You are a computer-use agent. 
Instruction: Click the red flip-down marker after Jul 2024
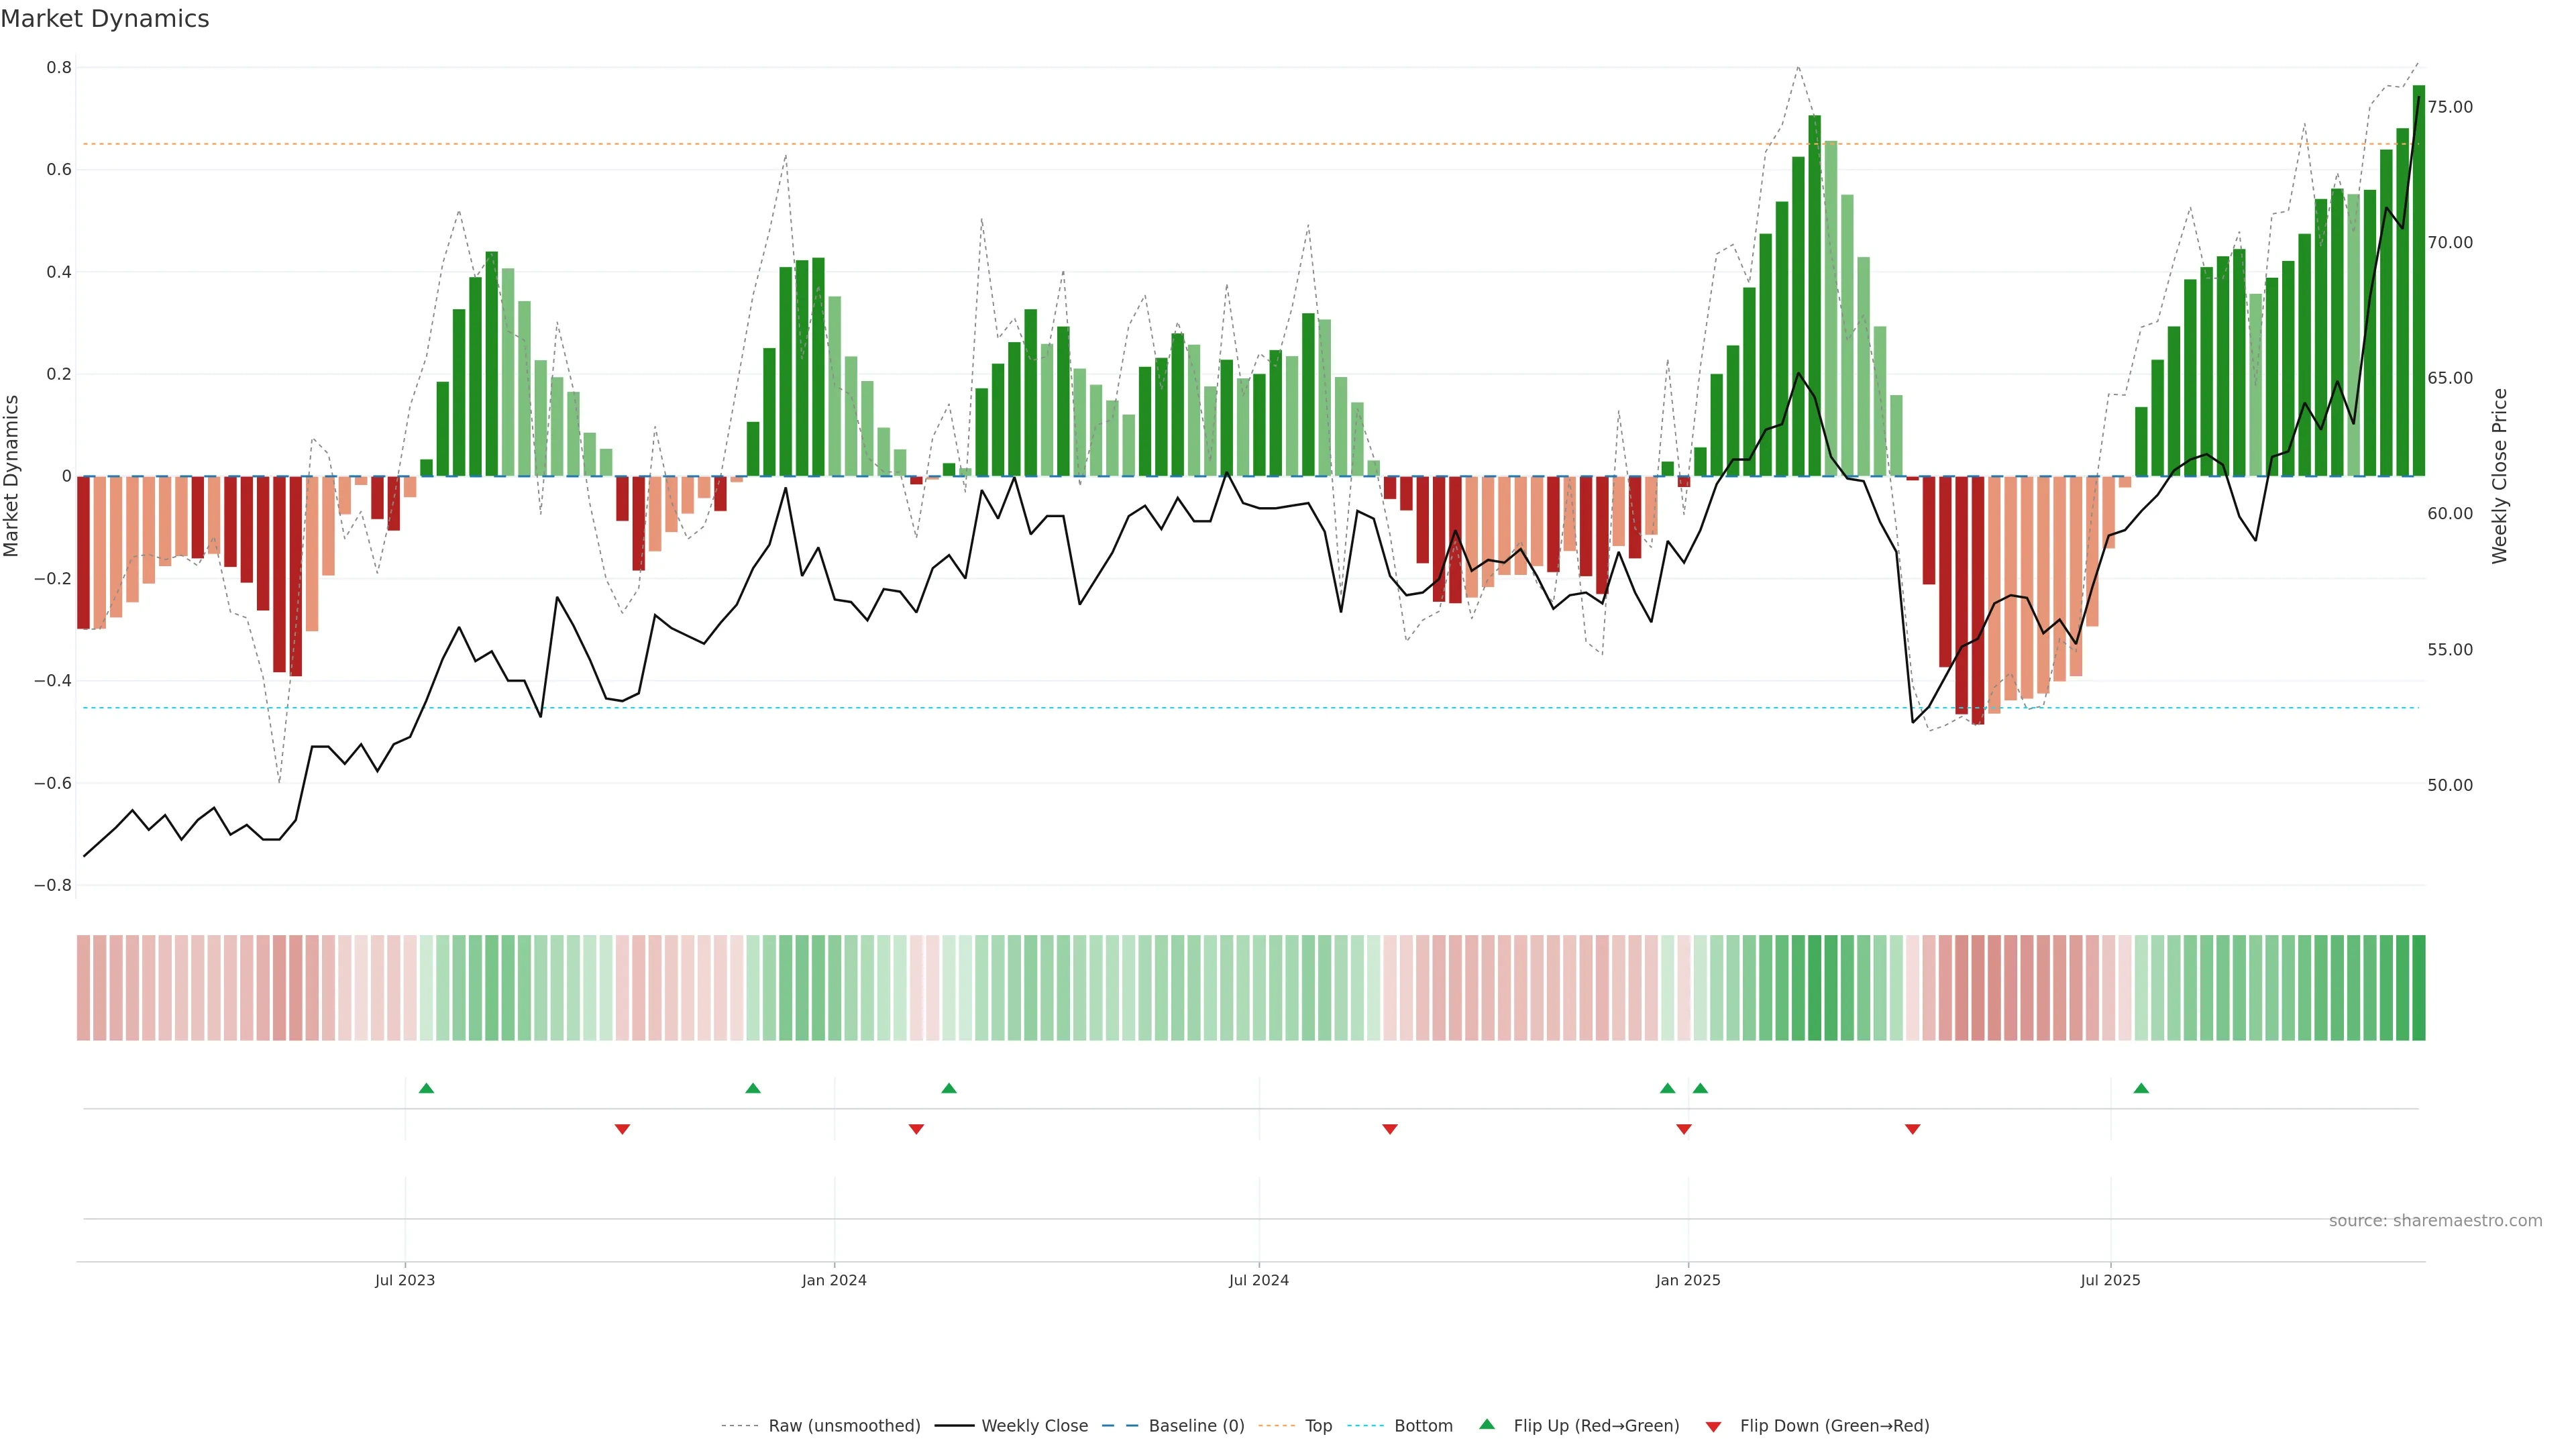tap(1389, 1129)
